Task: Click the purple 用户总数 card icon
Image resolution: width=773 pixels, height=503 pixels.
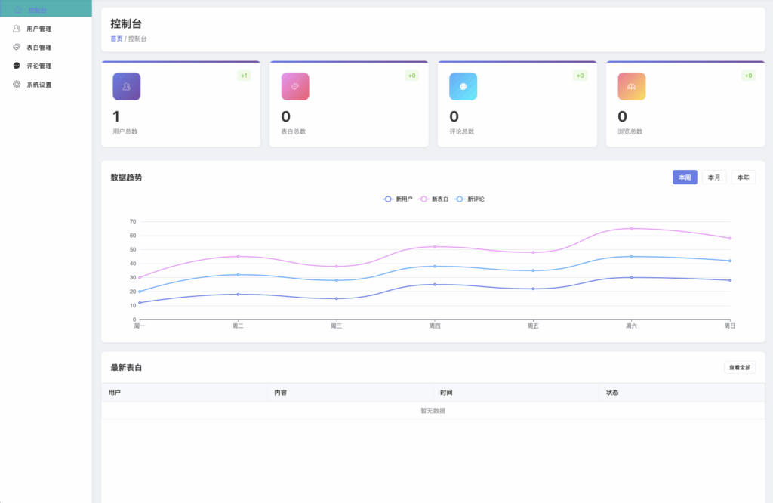Action: pos(127,86)
